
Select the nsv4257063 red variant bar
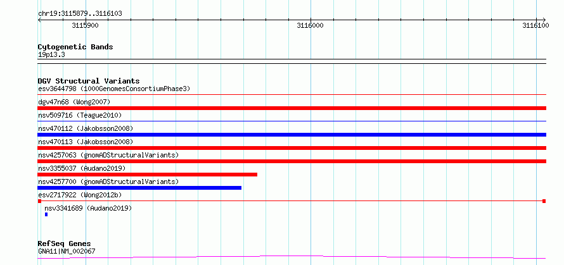click(x=292, y=161)
